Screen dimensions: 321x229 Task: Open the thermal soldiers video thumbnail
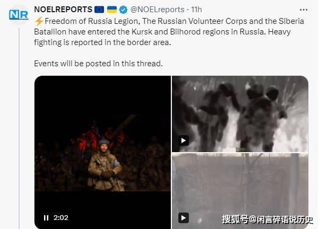tap(240, 114)
